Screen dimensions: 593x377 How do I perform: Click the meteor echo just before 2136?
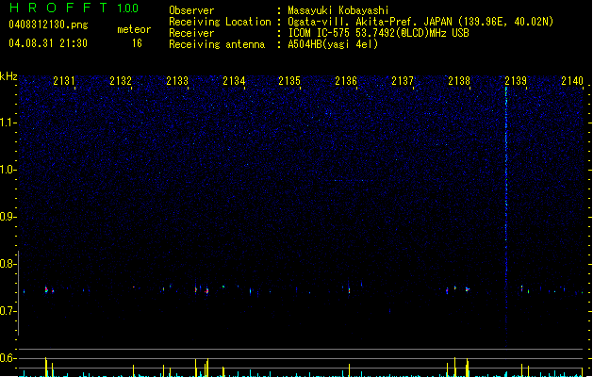pos(349,291)
